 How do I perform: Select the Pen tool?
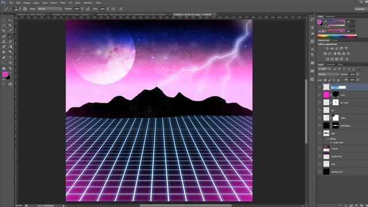tap(4, 57)
